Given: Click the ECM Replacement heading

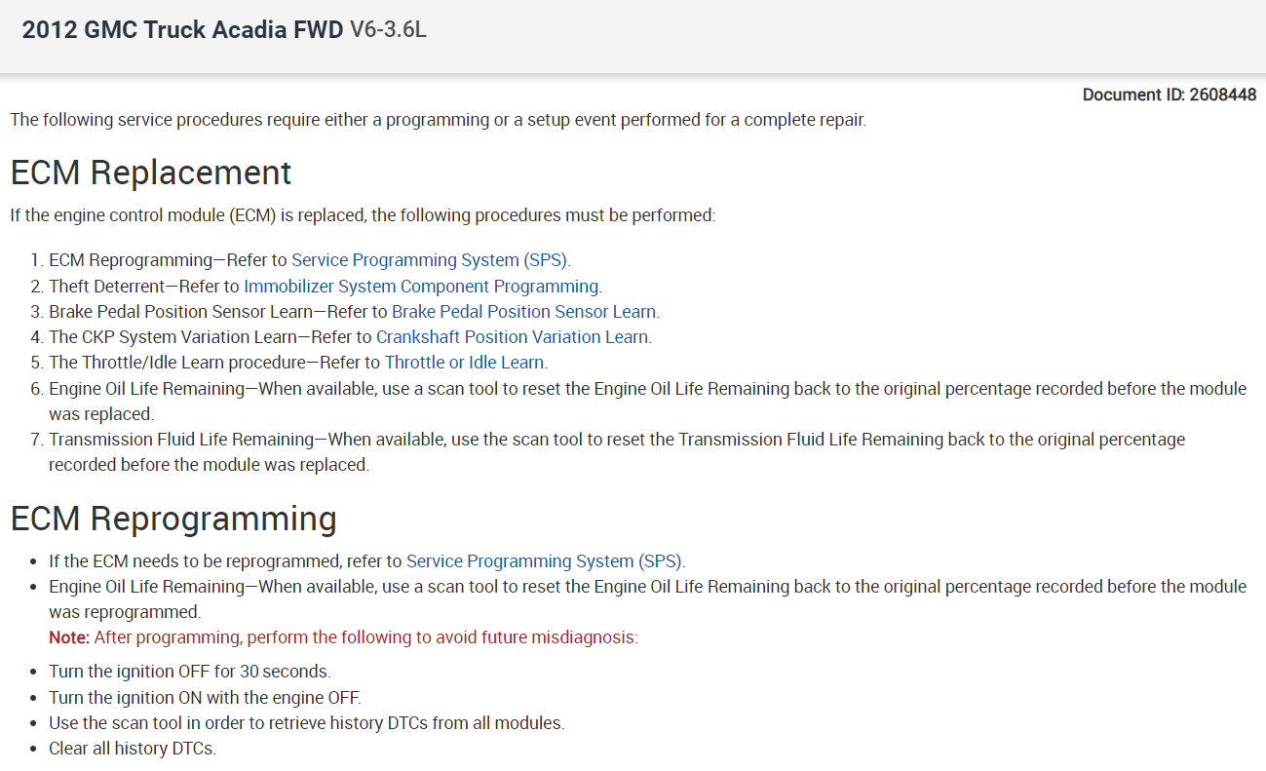Looking at the screenshot, I should point(151,173).
